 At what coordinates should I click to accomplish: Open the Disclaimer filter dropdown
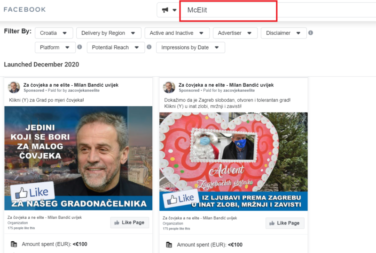(x=284, y=33)
